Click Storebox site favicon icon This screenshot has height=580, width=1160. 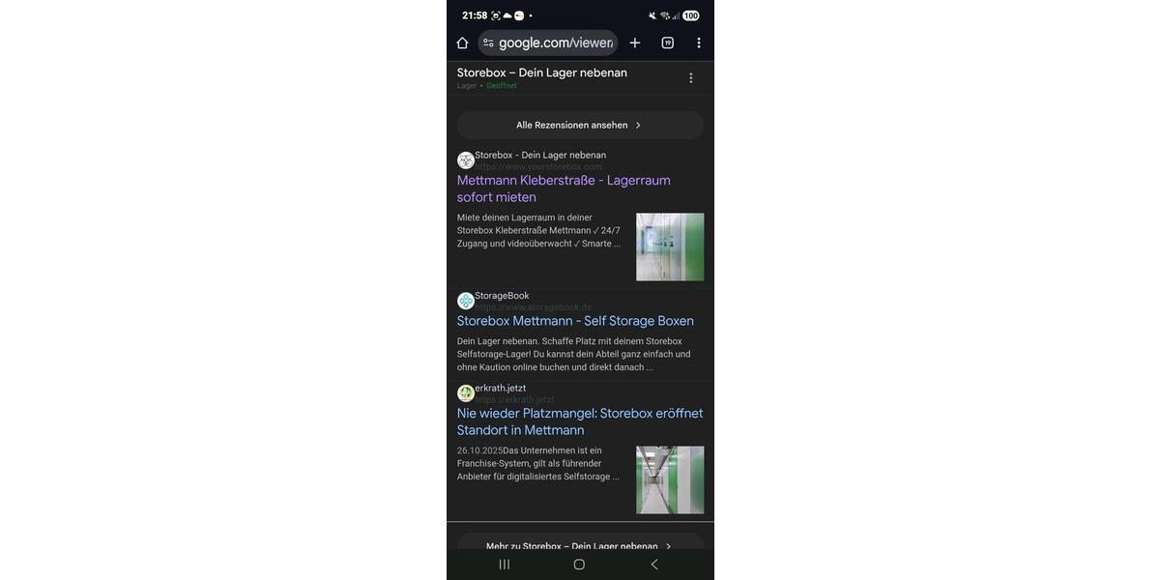tap(466, 160)
